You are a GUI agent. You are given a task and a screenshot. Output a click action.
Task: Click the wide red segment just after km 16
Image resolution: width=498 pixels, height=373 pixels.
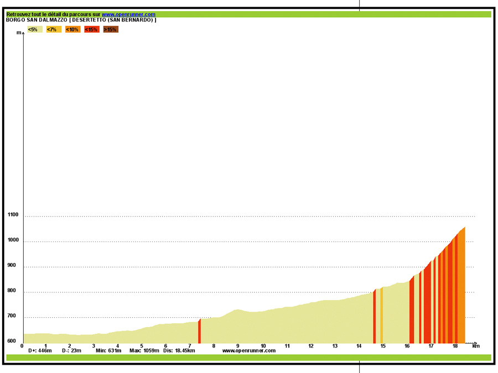click(x=412, y=311)
